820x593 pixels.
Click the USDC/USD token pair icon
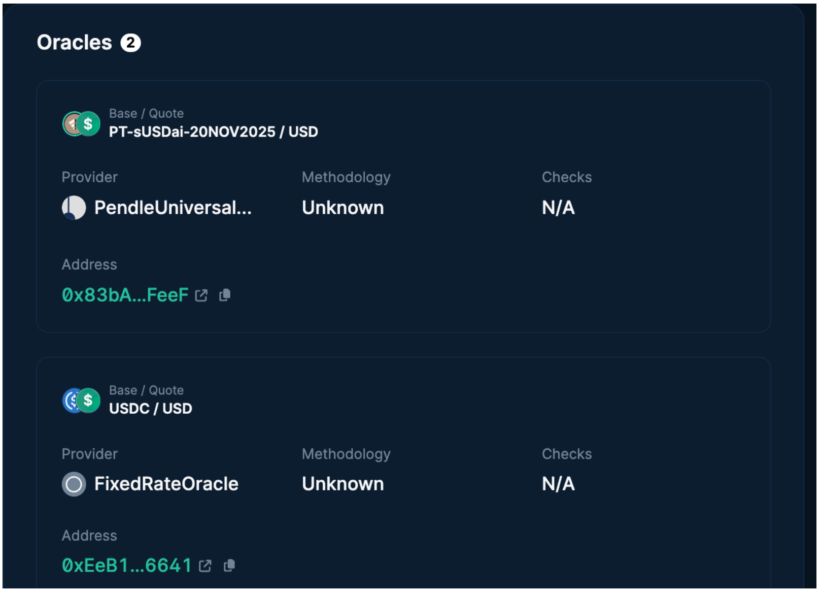(81, 401)
